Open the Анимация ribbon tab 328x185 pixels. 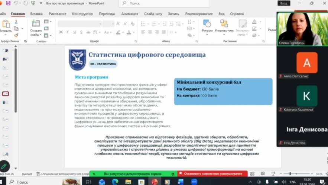130,14
